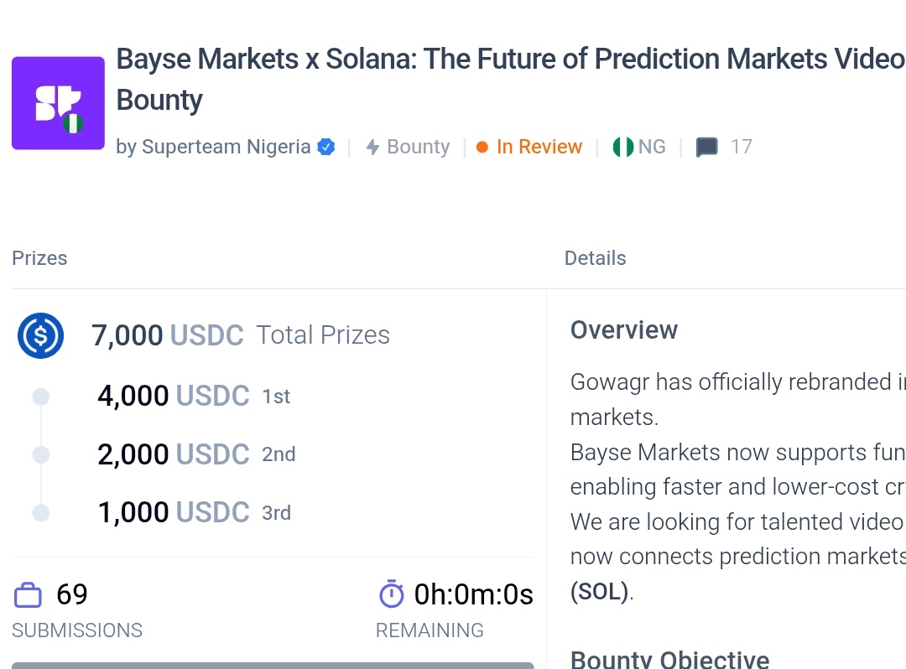Click the blue verified badge icon

pyautogui.click(x=326, y=148)
